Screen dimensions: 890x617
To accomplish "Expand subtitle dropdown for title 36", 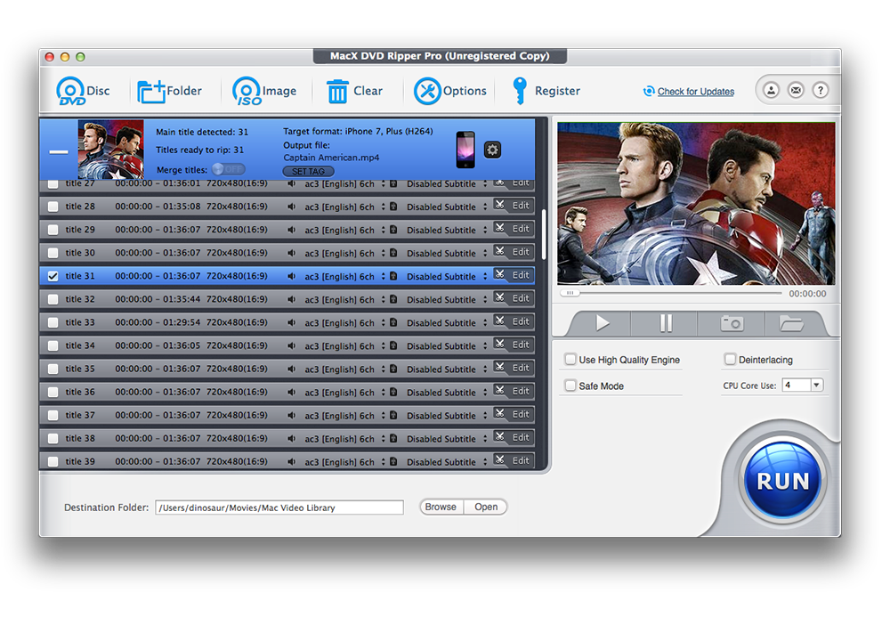I will [485, 392].
